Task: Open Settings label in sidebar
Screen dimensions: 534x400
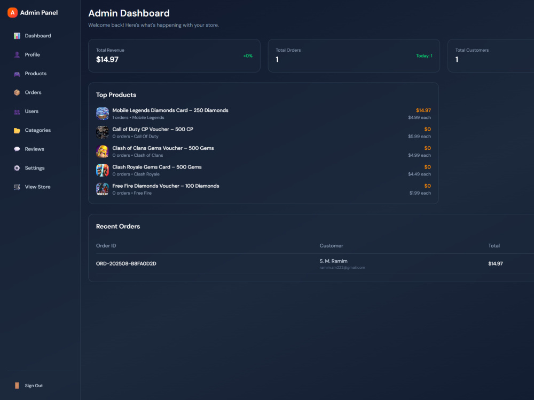Action: pos(35,168)
